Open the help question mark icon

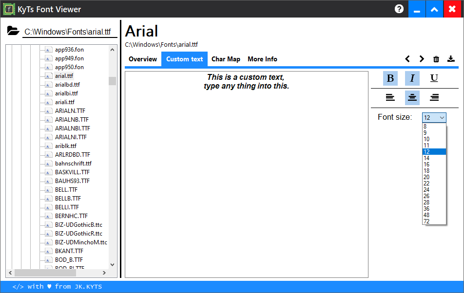tap(399, 9)
